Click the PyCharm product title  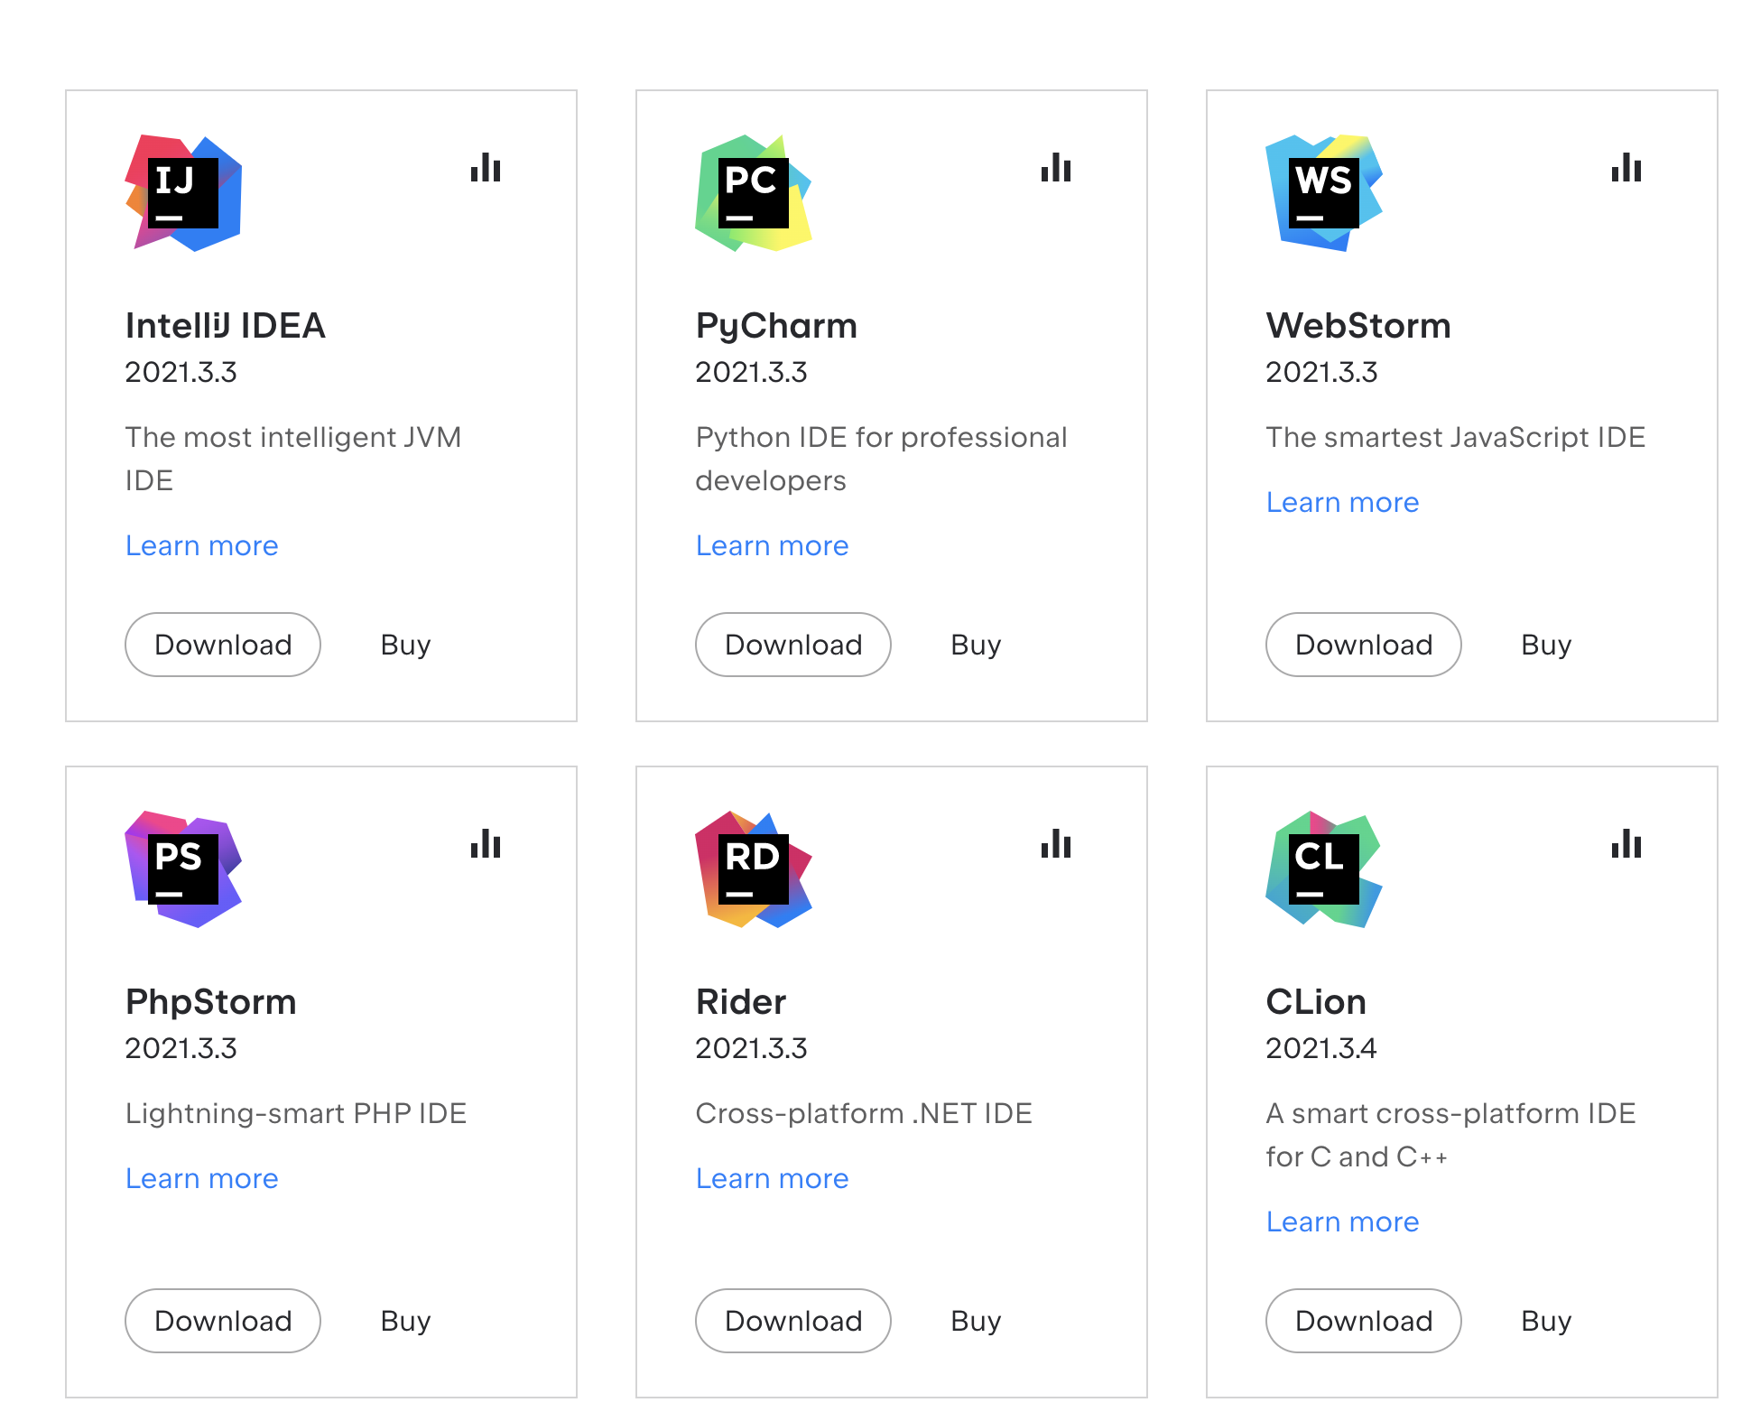click(776, 326)
